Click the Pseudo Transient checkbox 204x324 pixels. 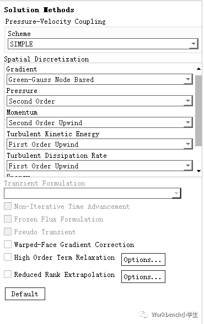[8, 232]
